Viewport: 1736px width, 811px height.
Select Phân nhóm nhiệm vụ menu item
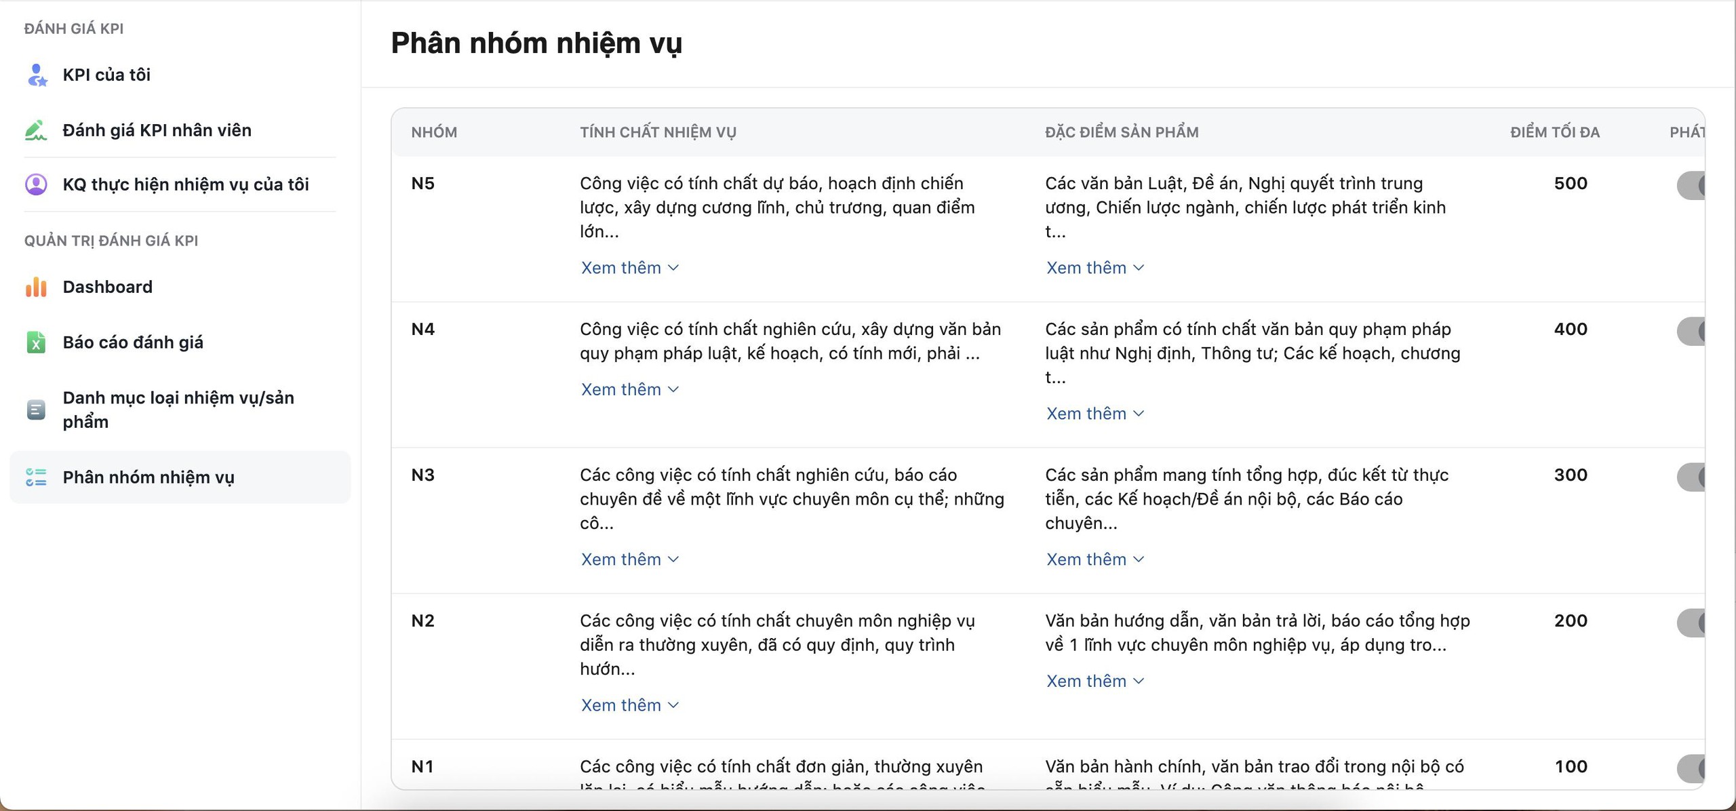pos(149,477)
